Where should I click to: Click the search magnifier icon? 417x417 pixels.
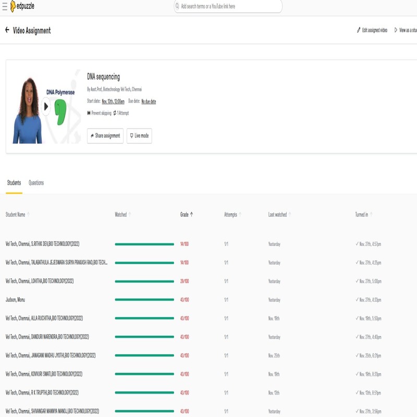click(x=177, y=6)
